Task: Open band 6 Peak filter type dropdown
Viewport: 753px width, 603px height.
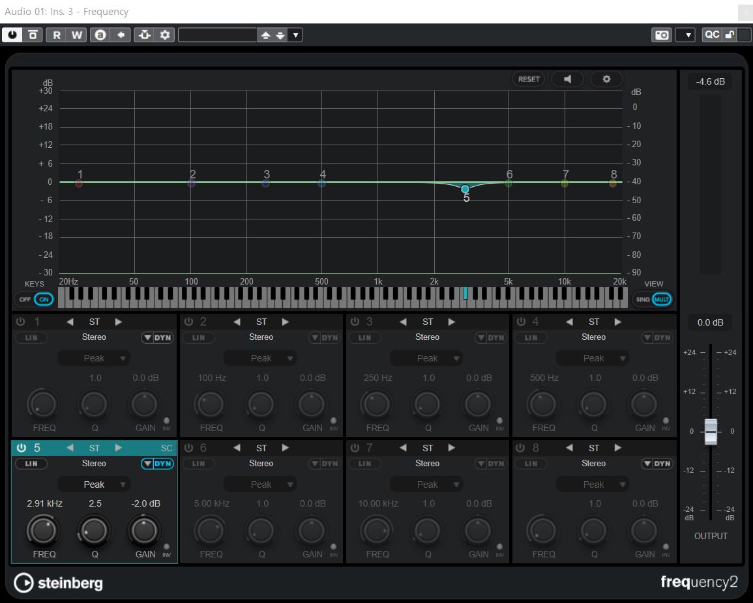Action: pyautogui.click(x=261, y=484)
